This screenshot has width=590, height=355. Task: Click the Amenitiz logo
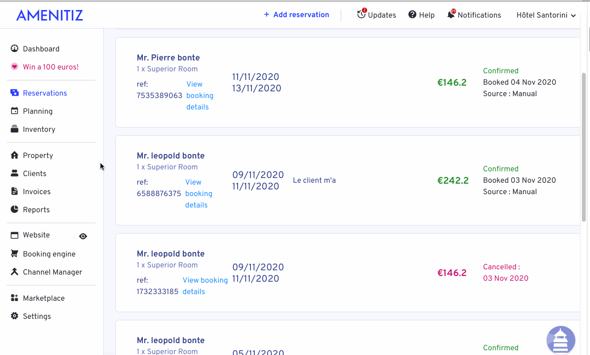(50, 15)
